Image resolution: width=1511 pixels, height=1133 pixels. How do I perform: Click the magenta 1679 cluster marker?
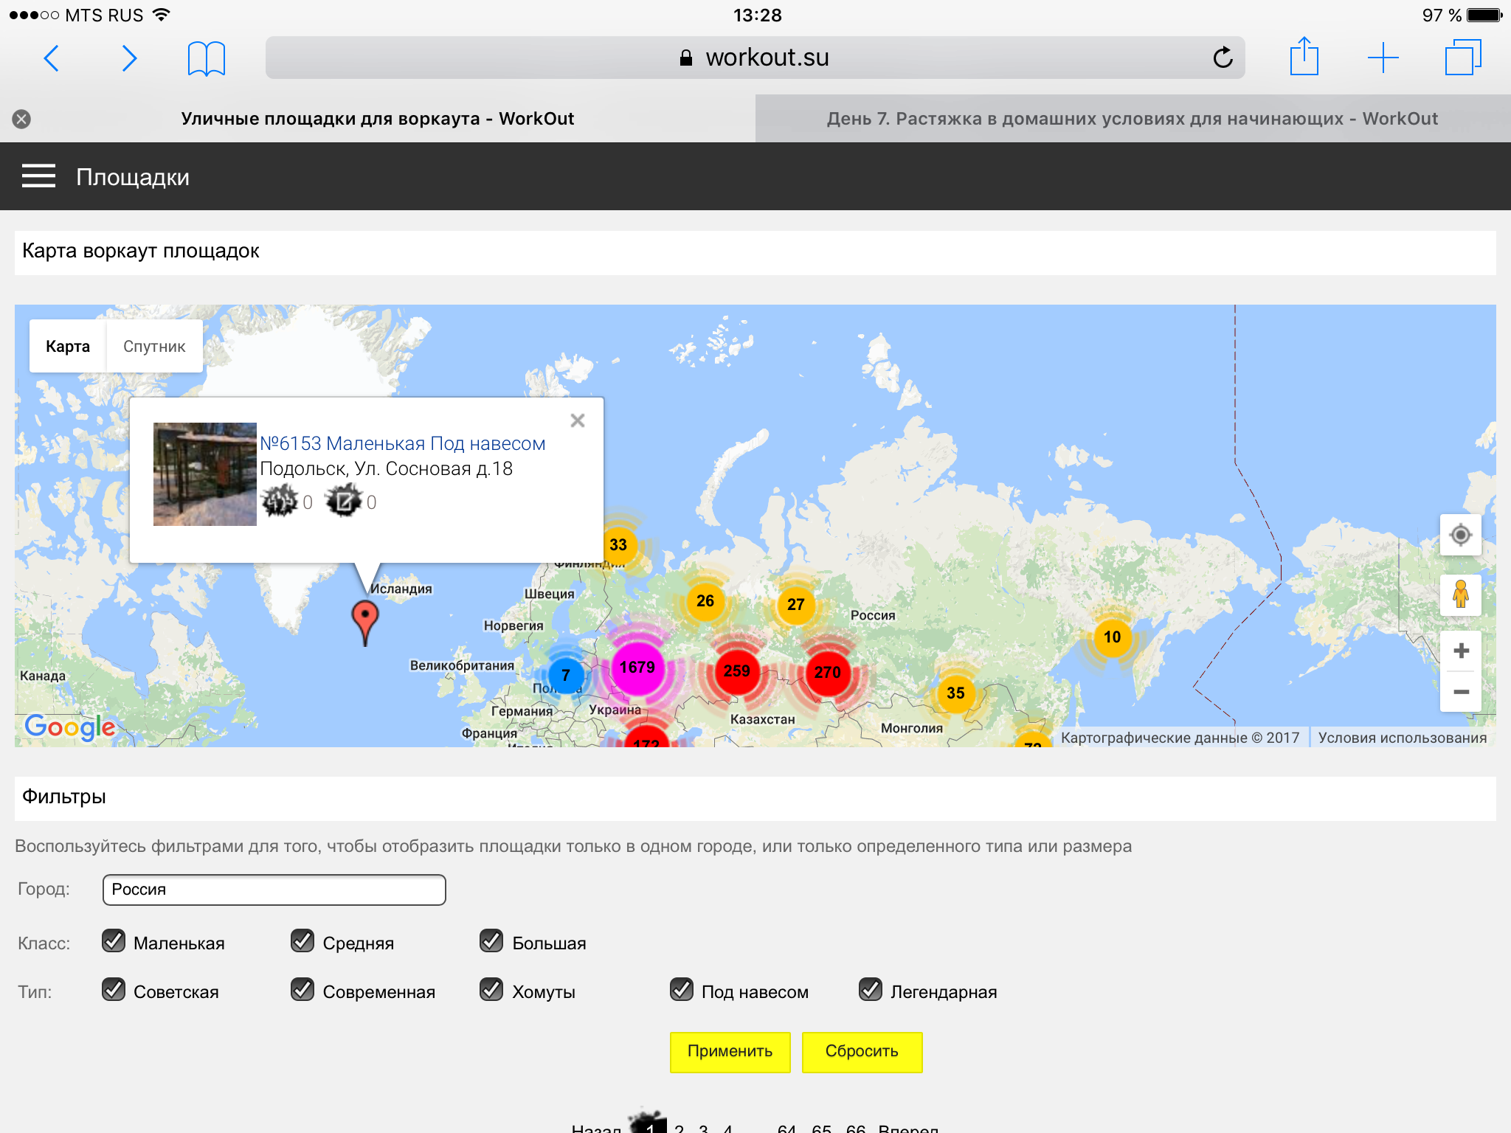click(x=637, y=668)
